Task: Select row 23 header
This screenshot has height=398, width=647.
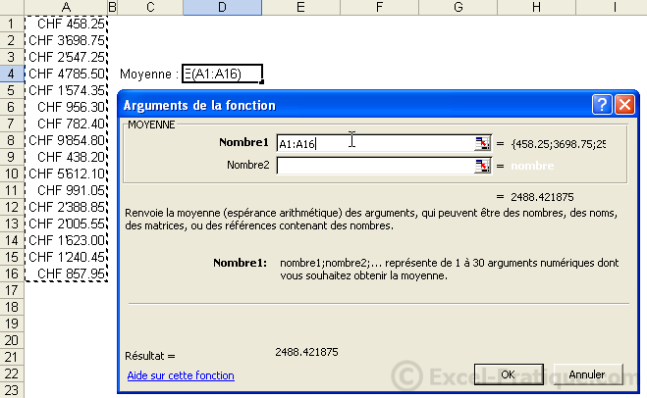Action: (12, 390)
